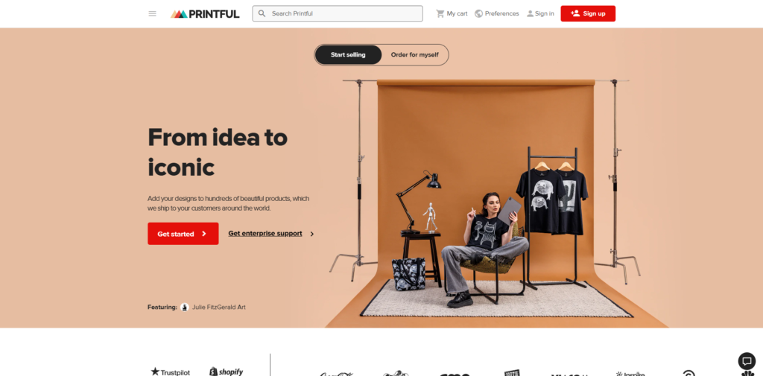Open the hamburger menu icon
Screen dimensions: 763x376
coord(152,13)
